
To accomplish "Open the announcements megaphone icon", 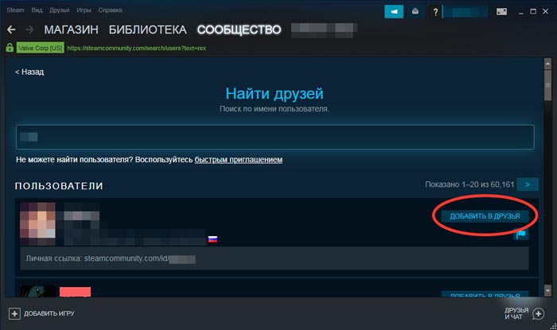I will pyautogui.click(x=394, y=12).
